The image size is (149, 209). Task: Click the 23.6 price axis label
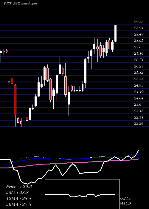[138, 105]
